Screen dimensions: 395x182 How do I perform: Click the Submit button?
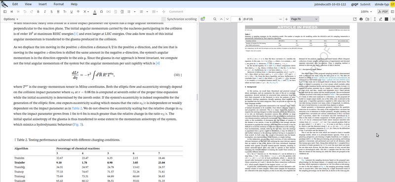(x=365, y=4)
